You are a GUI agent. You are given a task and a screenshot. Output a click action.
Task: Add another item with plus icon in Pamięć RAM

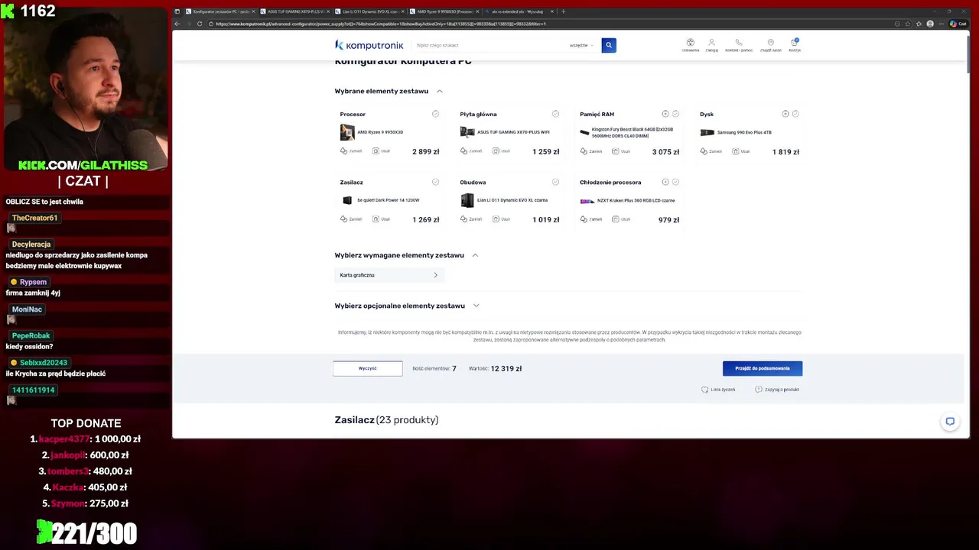pyautogui.click(x=665, y=114)
